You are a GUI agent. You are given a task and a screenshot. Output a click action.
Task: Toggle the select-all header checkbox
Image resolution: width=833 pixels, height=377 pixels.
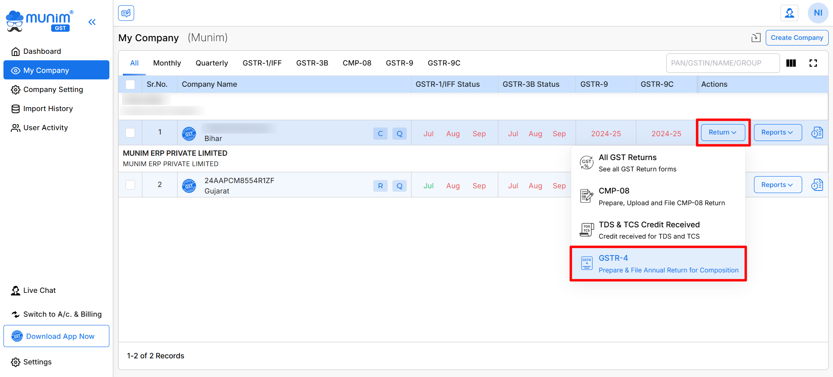130,84
